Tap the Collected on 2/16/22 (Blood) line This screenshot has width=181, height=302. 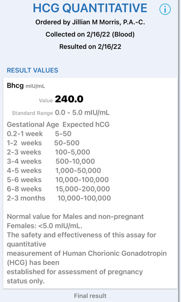90,34
